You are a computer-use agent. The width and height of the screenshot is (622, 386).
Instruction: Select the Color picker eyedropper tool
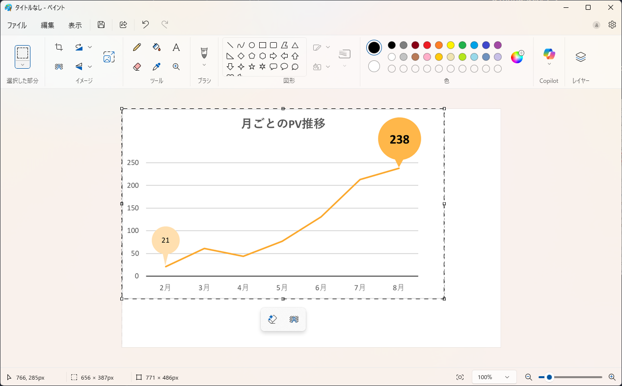(157, 67)
